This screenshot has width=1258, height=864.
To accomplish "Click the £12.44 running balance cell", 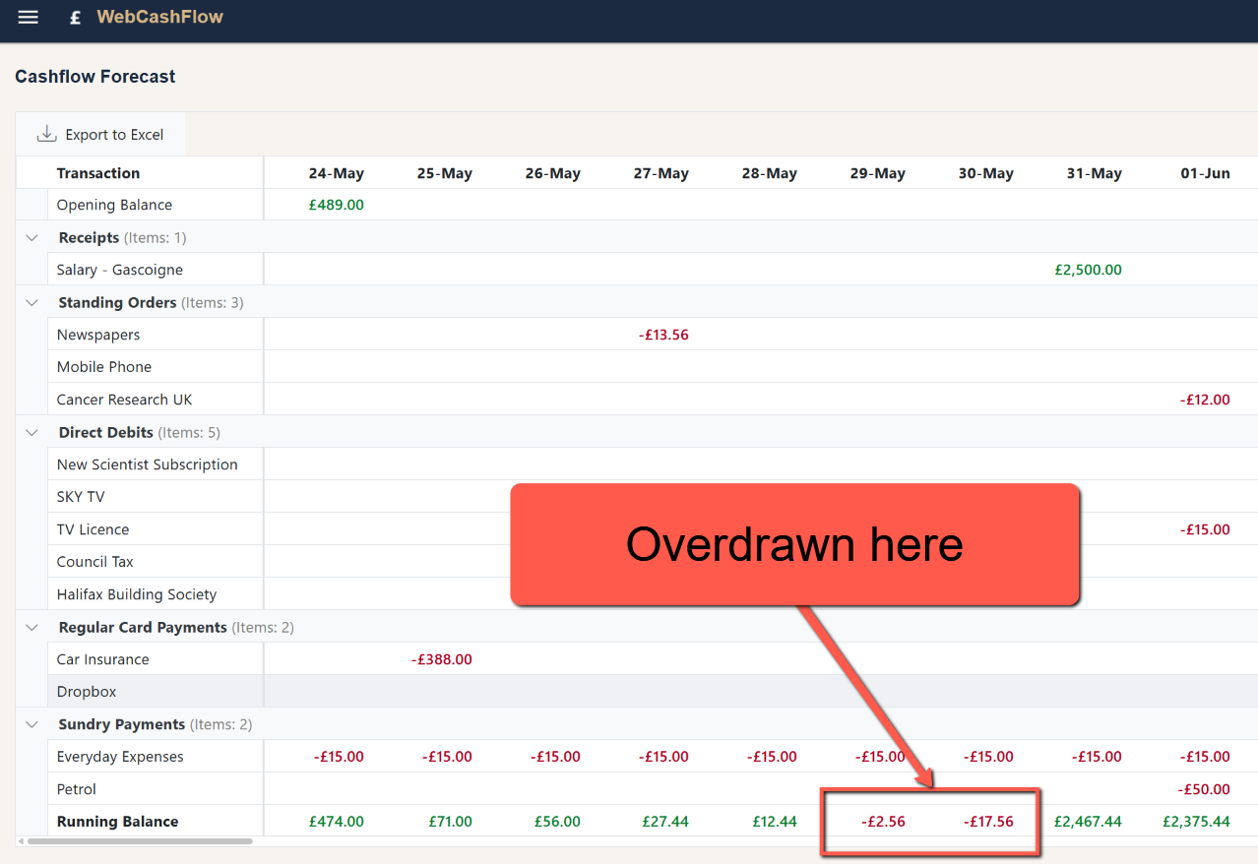I will point(774,822).
